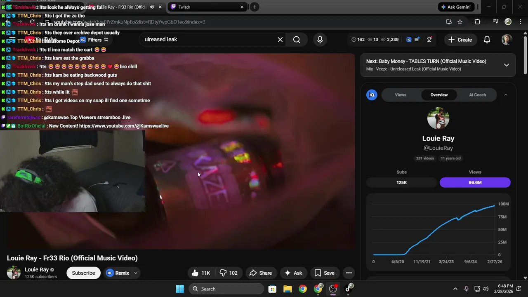This screenshot has height=297, width=528.
Task: Like the video (11K)
Action: point(201,273)
